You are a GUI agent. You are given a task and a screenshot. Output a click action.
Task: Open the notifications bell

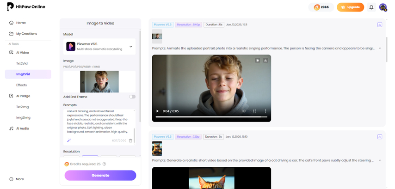click(371, 7)
